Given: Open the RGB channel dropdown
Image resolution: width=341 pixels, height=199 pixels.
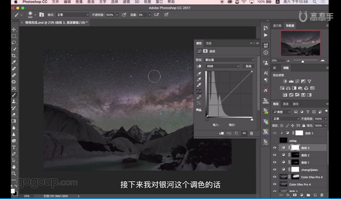Looking at the screenshot, I should tap(222, 66).
